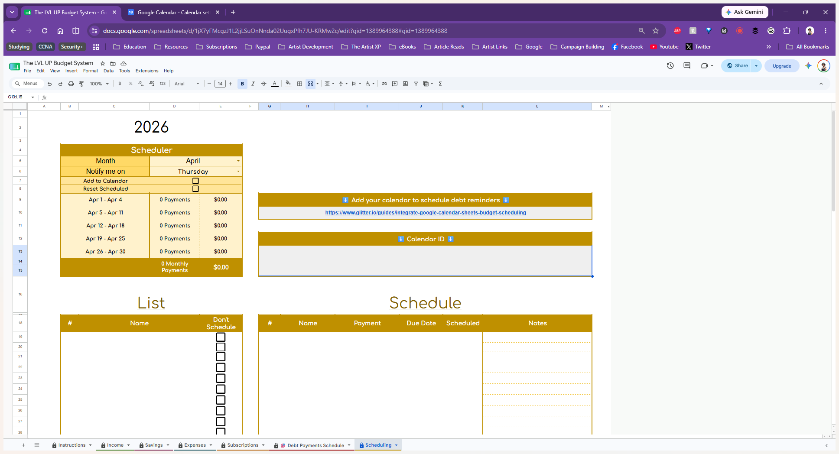Tick the Add to Calendar checkbox

tap(195, 181)
